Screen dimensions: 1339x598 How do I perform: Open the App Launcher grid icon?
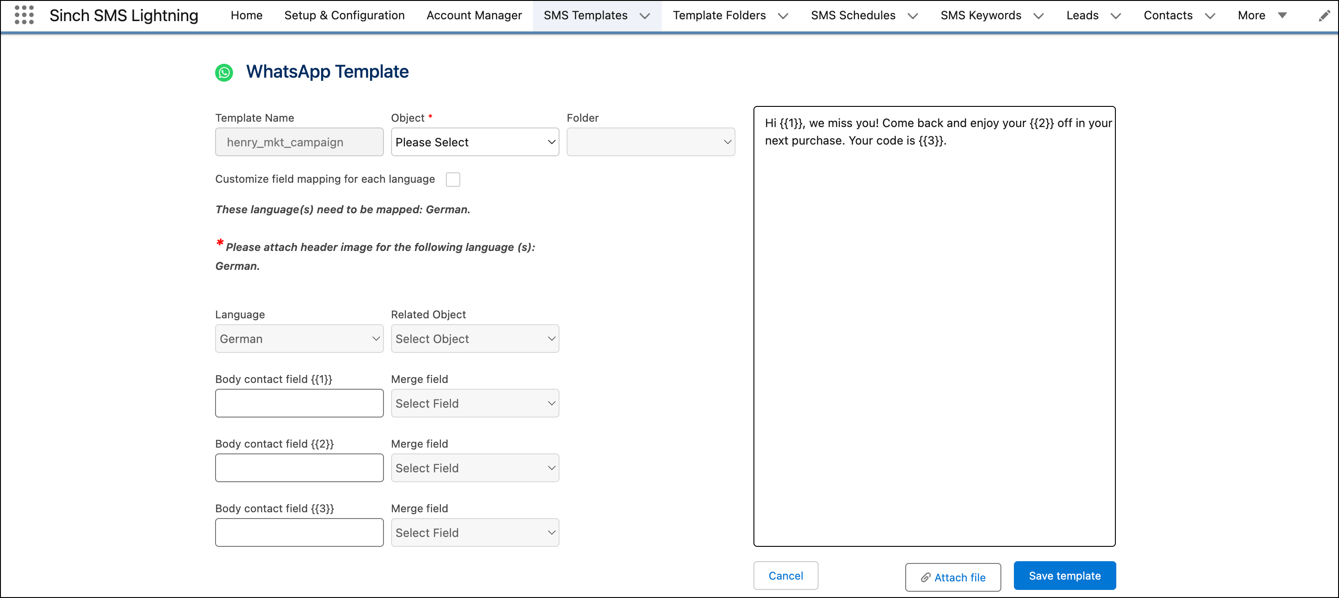point(24,15)
